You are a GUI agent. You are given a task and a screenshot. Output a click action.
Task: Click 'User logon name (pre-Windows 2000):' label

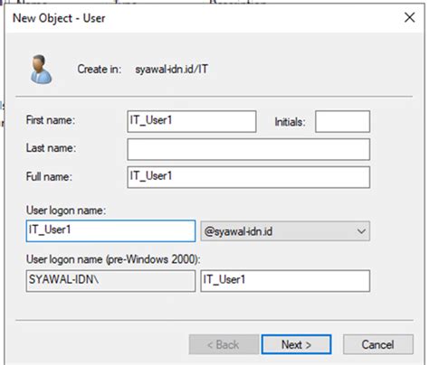pos(113,259)
